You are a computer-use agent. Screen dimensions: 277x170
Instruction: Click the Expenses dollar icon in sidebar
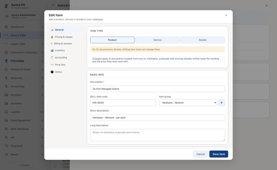click(6, 78)
